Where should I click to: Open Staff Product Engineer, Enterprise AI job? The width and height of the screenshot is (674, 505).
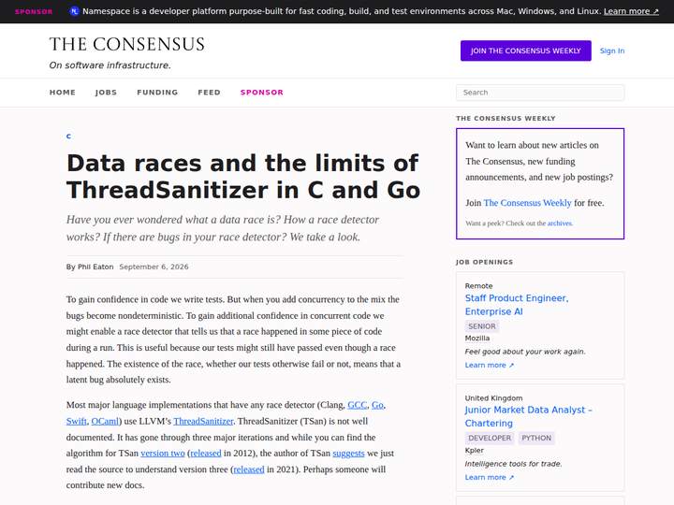click(517, 305)
